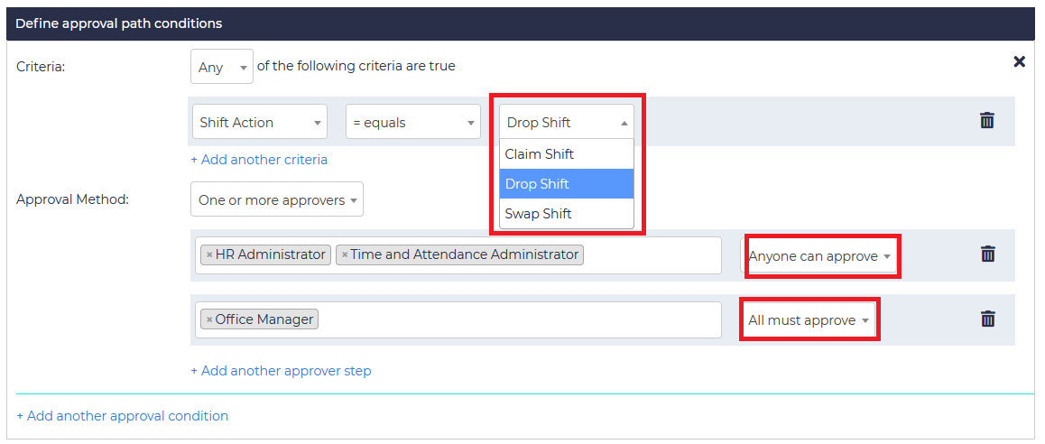Open the Any criteria match dropdown
Screen dimensions: 1045x444
pyautogui.click(x=222, y=67)
